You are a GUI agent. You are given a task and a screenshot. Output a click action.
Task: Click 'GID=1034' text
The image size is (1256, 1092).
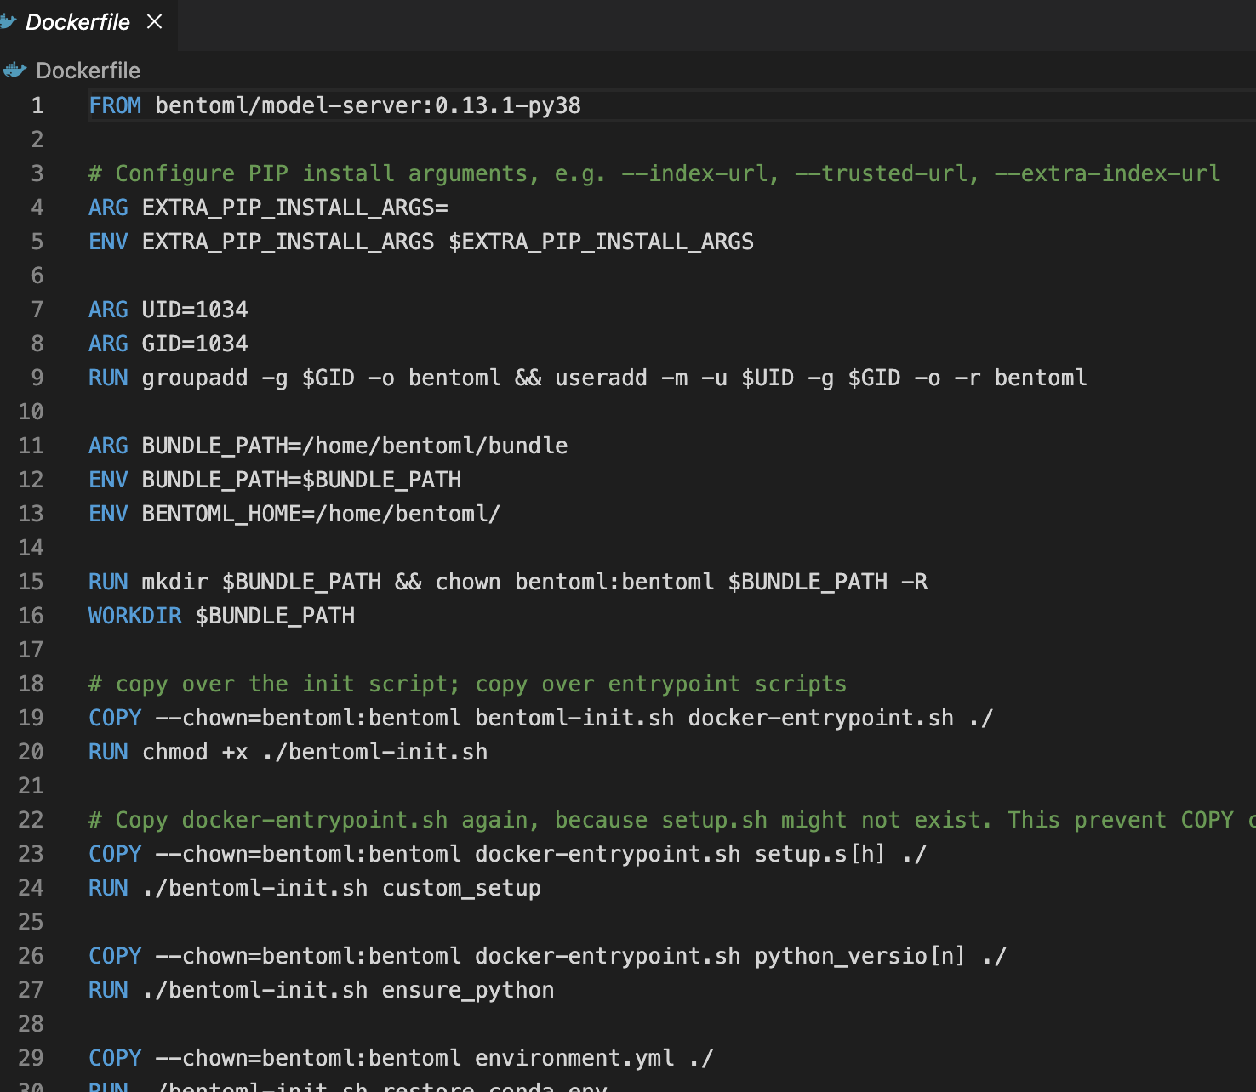(195, 344)
